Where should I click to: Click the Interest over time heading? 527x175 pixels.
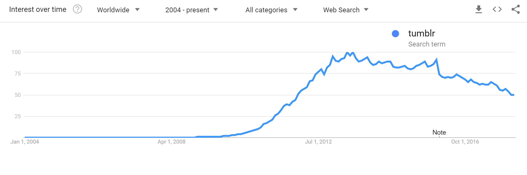pos(38,9)
